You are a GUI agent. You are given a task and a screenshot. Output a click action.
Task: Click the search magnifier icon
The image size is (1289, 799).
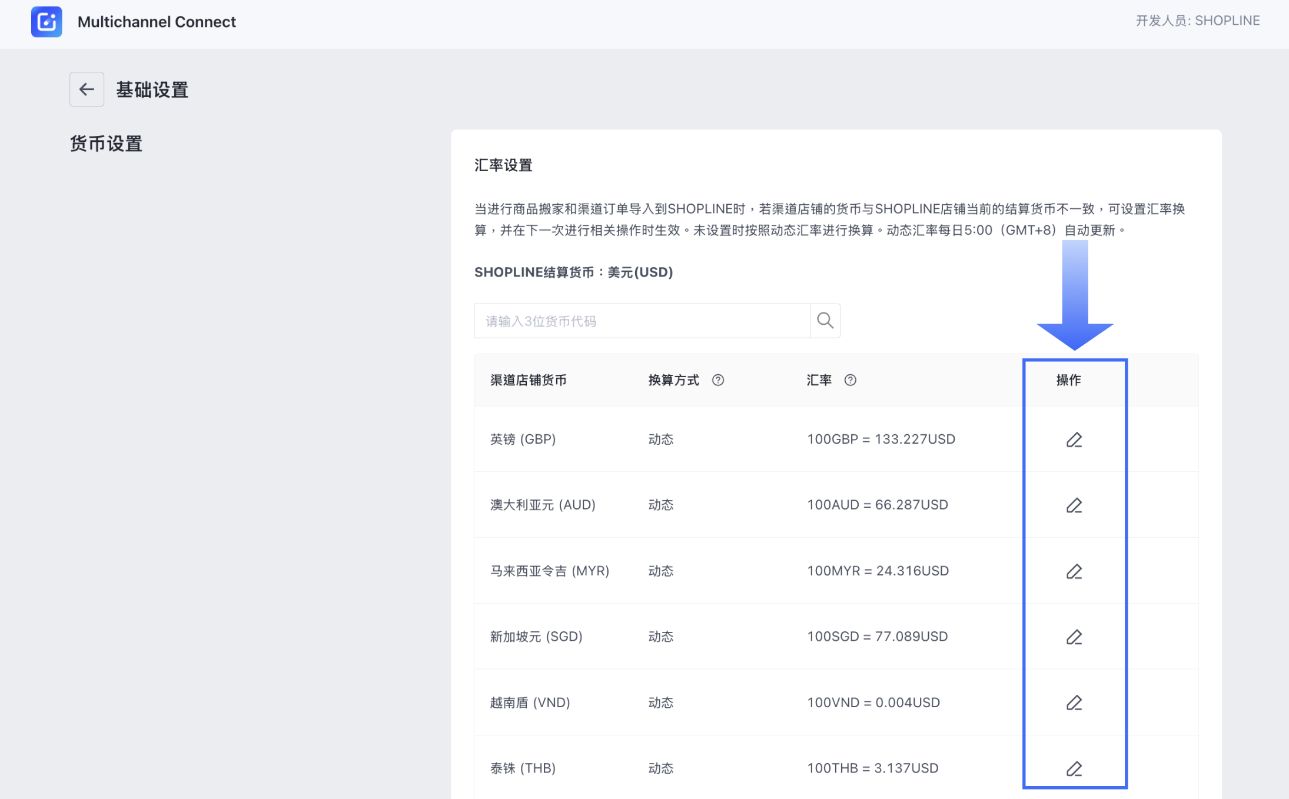[x=825, y=321]
